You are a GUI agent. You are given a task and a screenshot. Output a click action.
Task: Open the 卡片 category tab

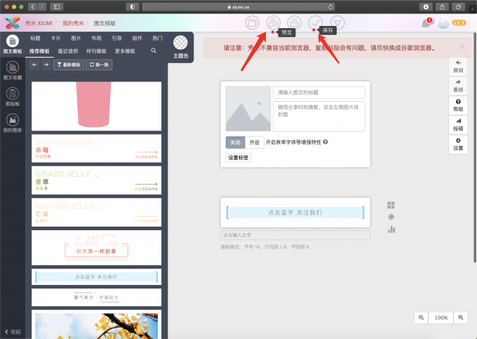pos(55,38)
